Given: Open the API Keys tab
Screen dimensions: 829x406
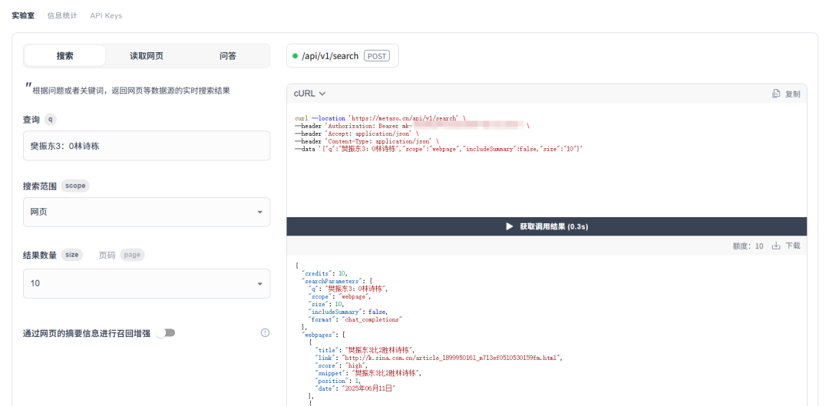Looking at the screenshot, I should click(106, 16).
